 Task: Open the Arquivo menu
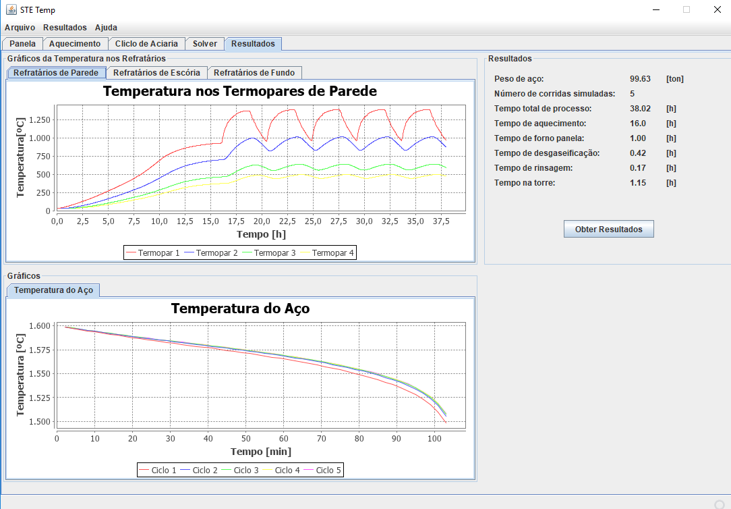point(20,28)
